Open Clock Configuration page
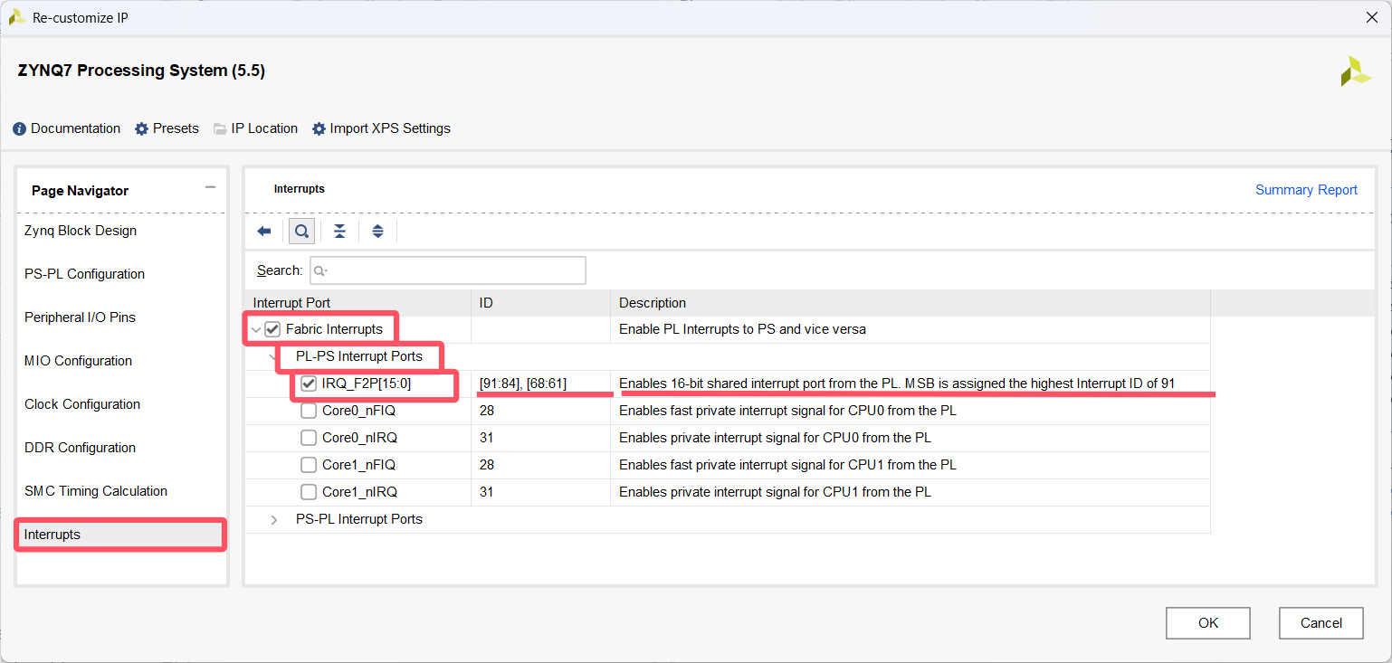This screenshot has height=663, width=1392. tap(82, 404)
